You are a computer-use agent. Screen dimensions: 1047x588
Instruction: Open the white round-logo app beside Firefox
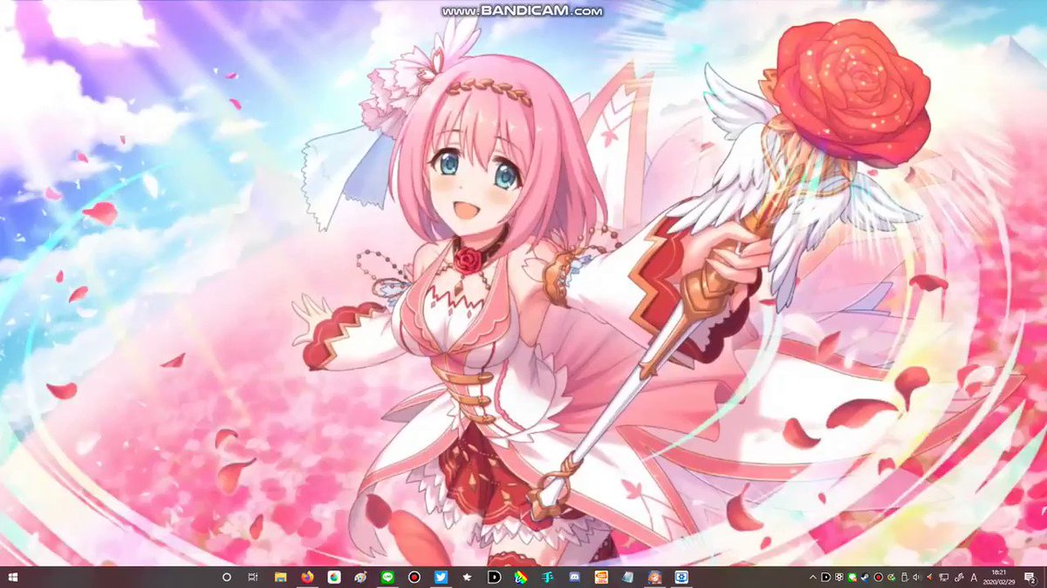click(334, 577)
